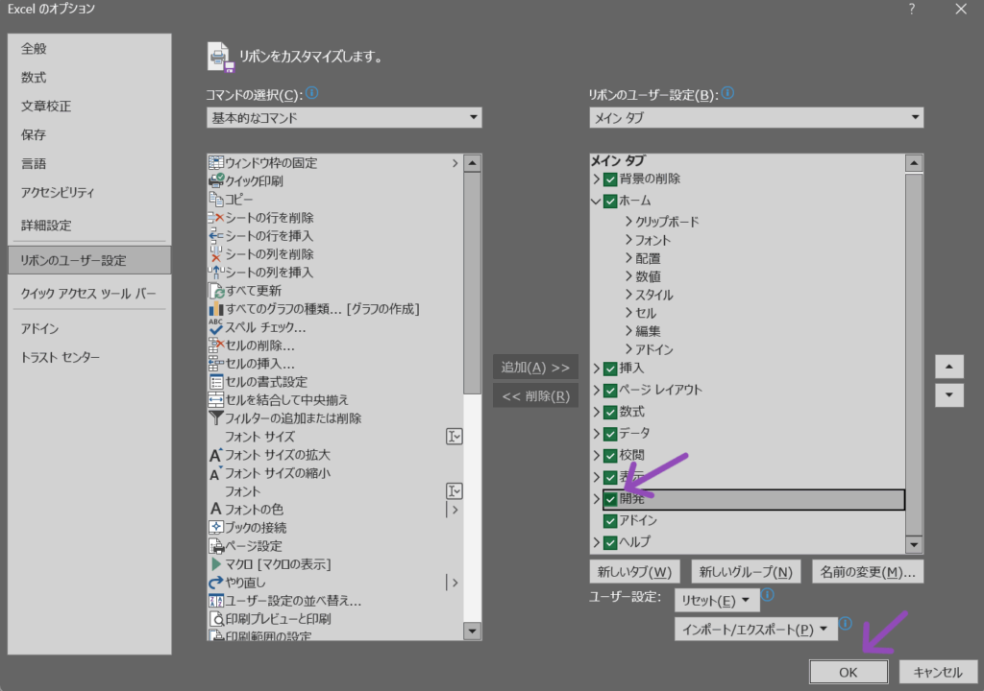Expand the 配置 group
The height and width of the screenshot is (691, 984).
click(628, 258)
